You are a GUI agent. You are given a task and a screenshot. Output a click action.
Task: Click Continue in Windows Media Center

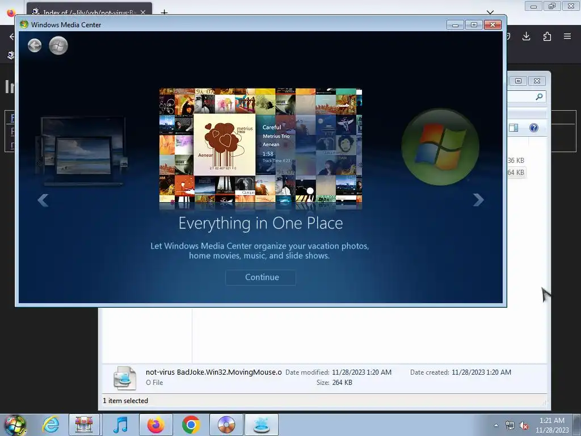tap(261, 277)
